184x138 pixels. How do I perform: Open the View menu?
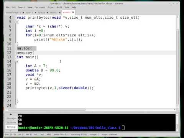(x=30, y=7)
